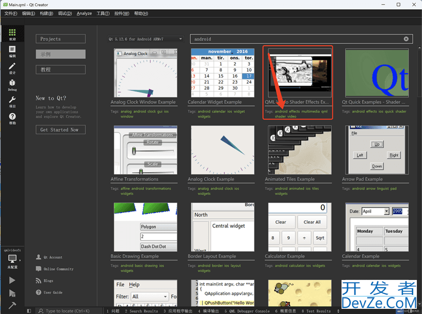The image size is (422, 314).
Task: Open the Welcome mode grid icon
Action: [x=12, y=32]
